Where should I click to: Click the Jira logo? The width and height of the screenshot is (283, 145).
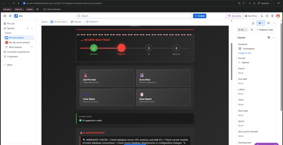tap(18, 16)
